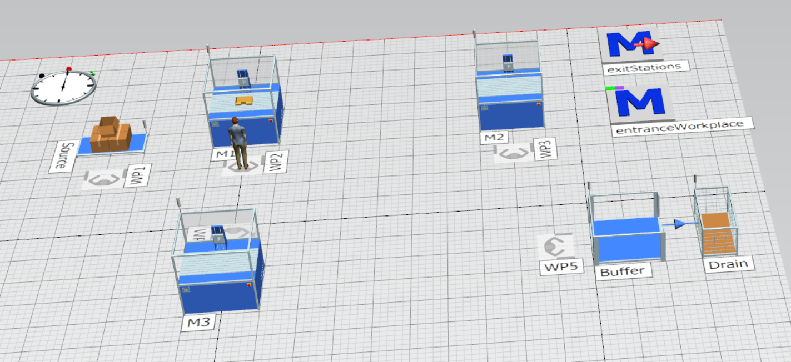The width and height of the screenshot is (791, 362).
Task: Click the exitStations name label
Action: click(x=645, y=67)
